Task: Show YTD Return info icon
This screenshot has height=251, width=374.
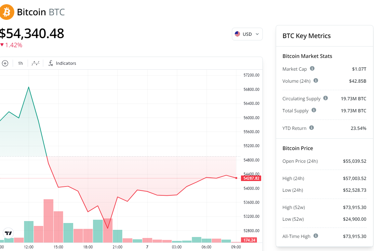Action: point(311,128)
